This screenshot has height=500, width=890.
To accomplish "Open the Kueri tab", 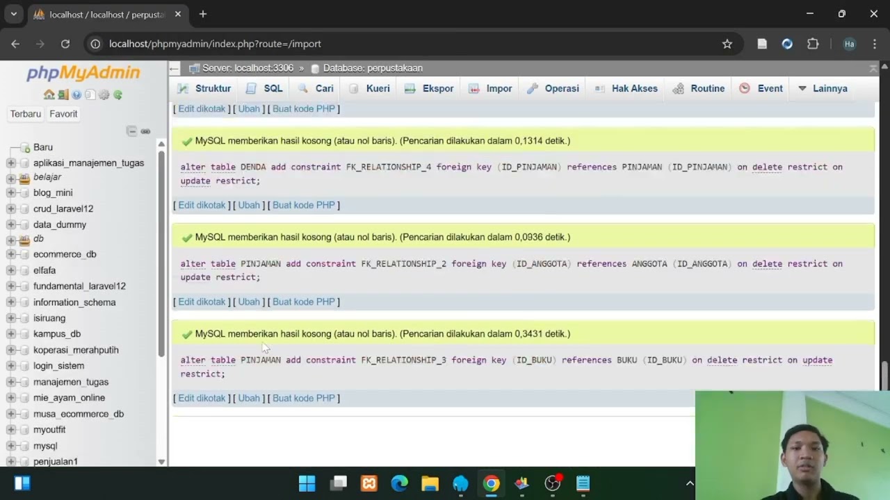I will (370, 88).
